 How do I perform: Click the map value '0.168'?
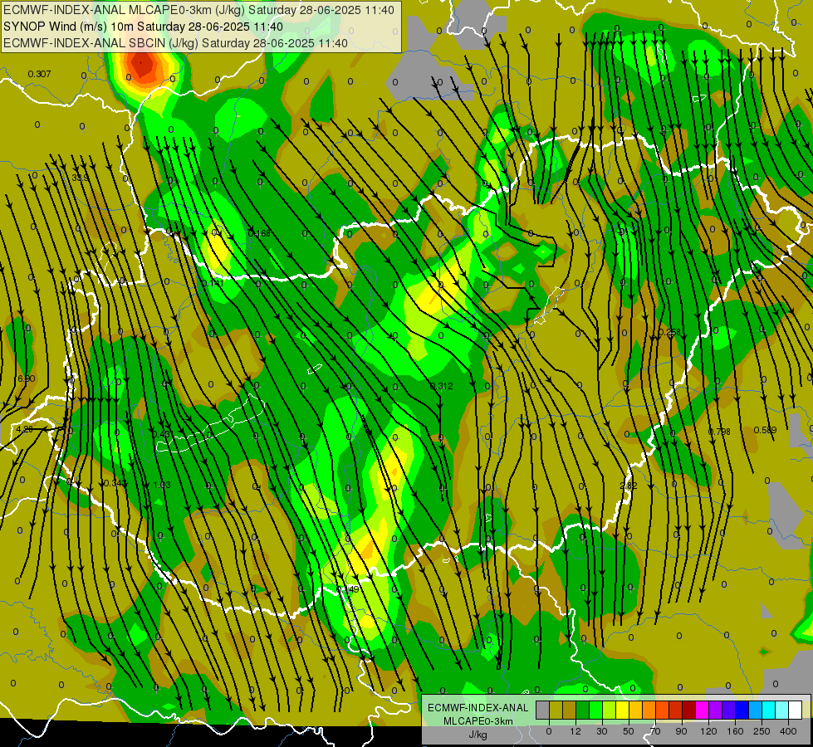click(259, 233)
